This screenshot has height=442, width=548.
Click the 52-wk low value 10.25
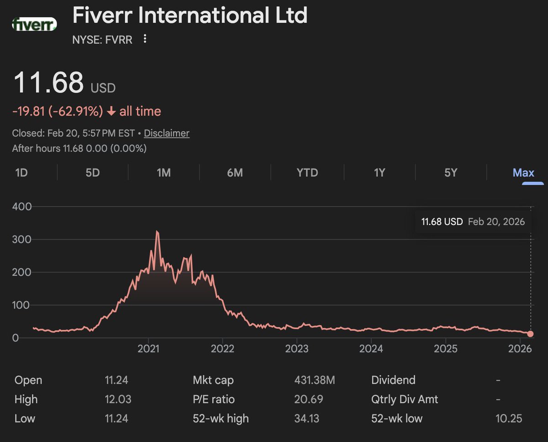click(509, 418)
